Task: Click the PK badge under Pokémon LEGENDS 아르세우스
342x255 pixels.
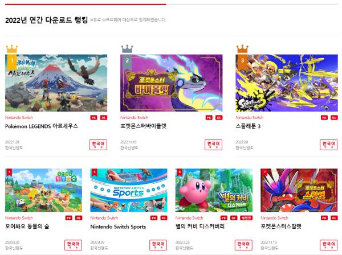Action: coord(94,118)
